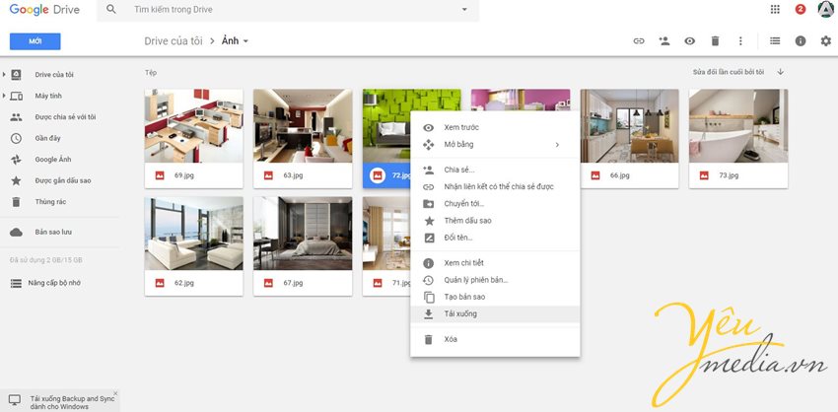Image resolution: width=838 pixels, height=412 pixels.
Task: Select the 73.jpg bathtub thumbnail
Action: pyautogui.click(x=738, y=125)
